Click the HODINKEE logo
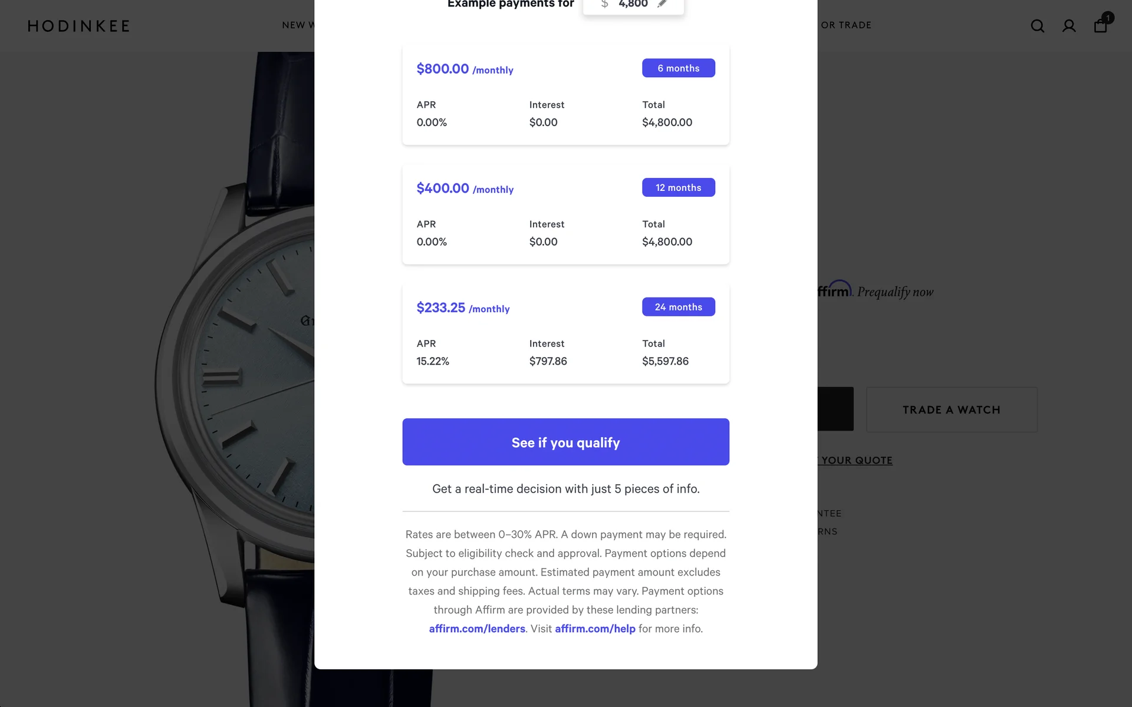 click(78, 26)
